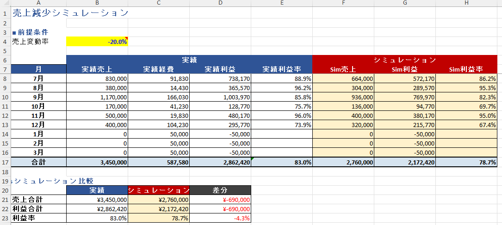
Task: Click the 7月 month cell
Action: point(38,79)
